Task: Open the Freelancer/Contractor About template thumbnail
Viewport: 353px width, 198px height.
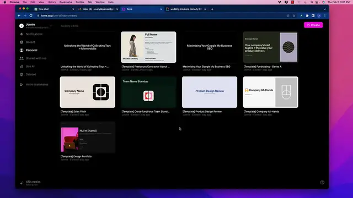Action: [148, 47]
